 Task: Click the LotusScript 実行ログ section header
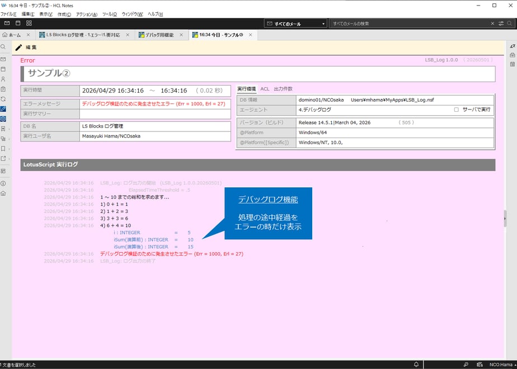coord(258,164)
